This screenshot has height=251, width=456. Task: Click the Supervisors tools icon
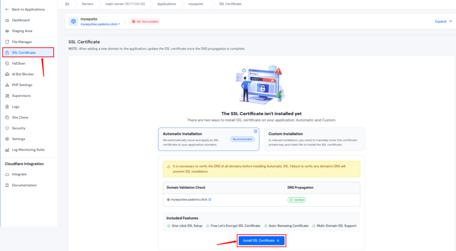click(x=7, y=95)
